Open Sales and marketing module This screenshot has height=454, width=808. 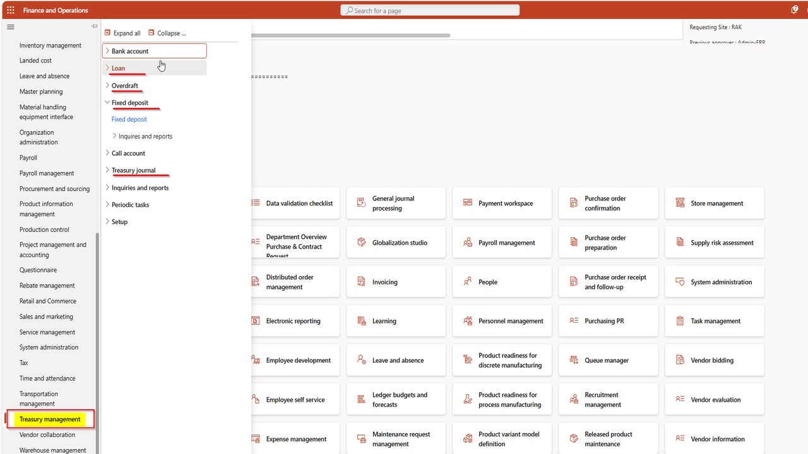46,317
